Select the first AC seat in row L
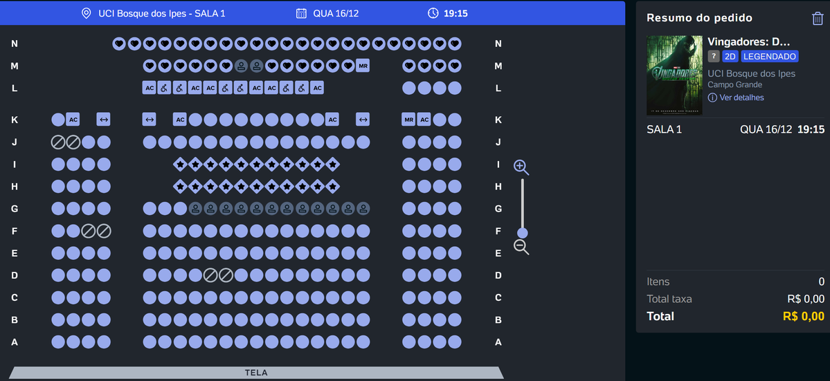 tap(150, 89)
